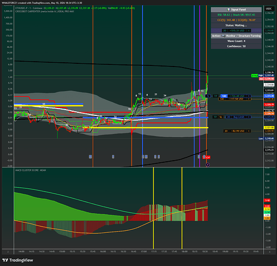The image size is (277, 266).
Task: Select the MACD CLUSTER SCORE MEAN legend title
Action: [x=30, y=170]
